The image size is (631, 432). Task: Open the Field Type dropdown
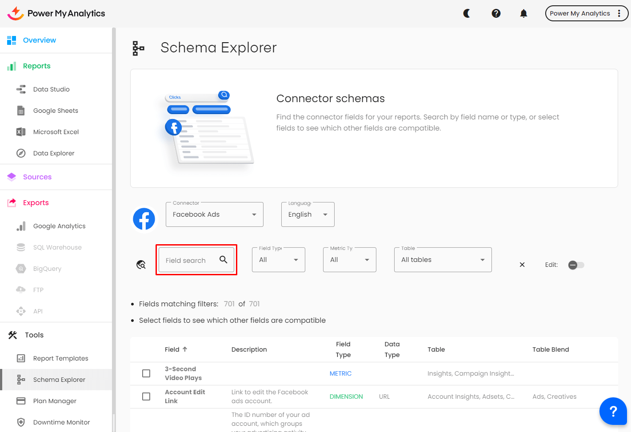(279, 260)
